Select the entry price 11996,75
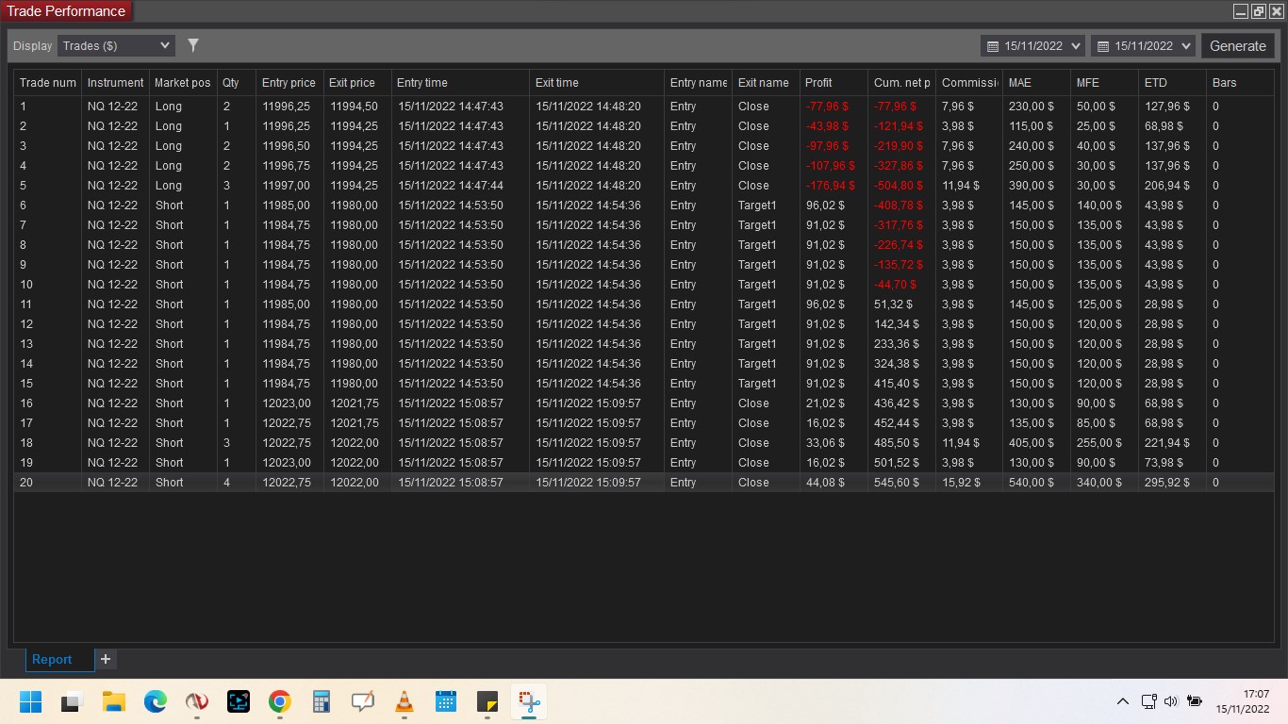Screen dimensions: 1288x724 click(x=287, y=166)
